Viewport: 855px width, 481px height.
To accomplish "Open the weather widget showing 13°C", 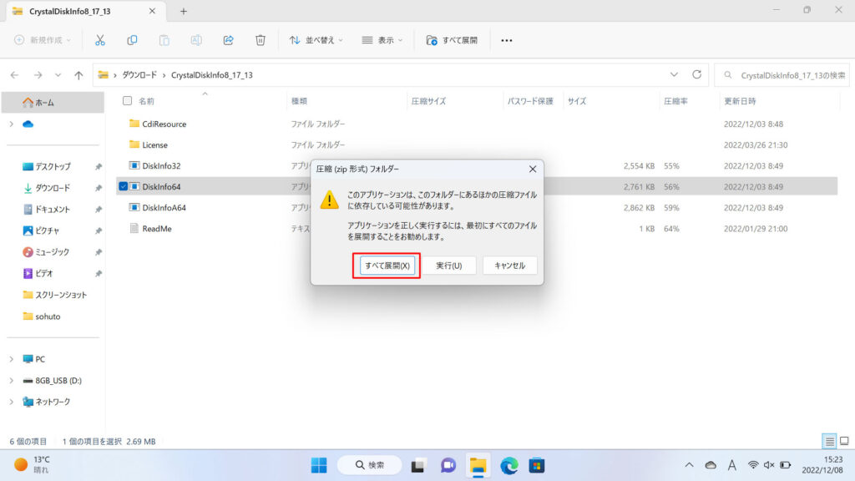I will 32,464.
